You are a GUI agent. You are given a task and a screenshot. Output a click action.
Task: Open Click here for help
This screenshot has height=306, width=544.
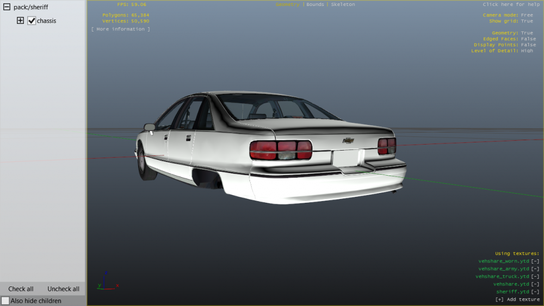pyautogui.click(x=511, y=4)
